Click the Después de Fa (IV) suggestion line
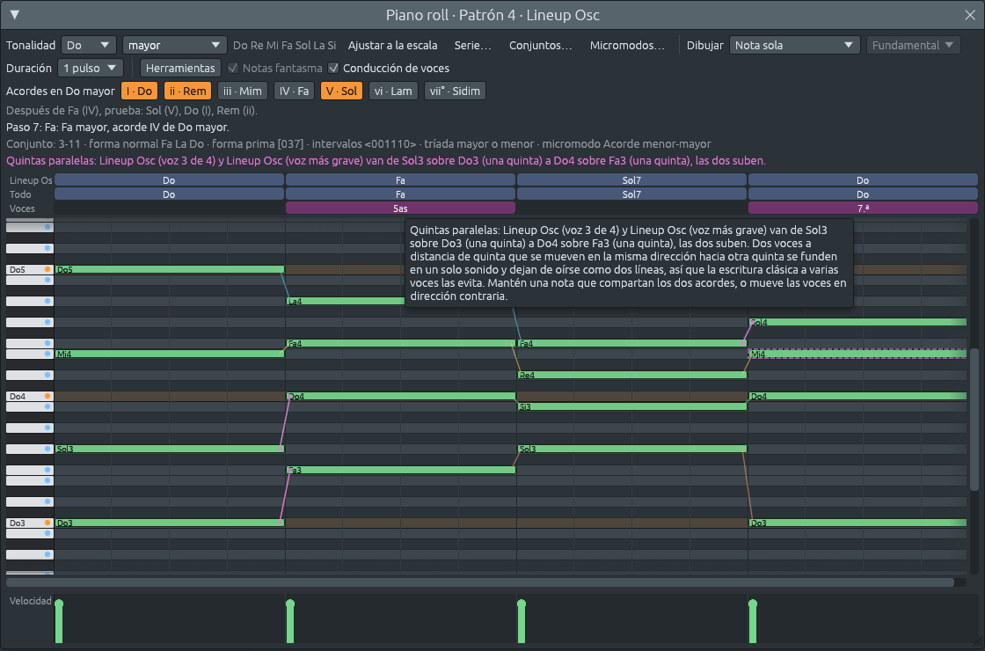The width and height of the screenshot is (985, 651). click(132, 111)
